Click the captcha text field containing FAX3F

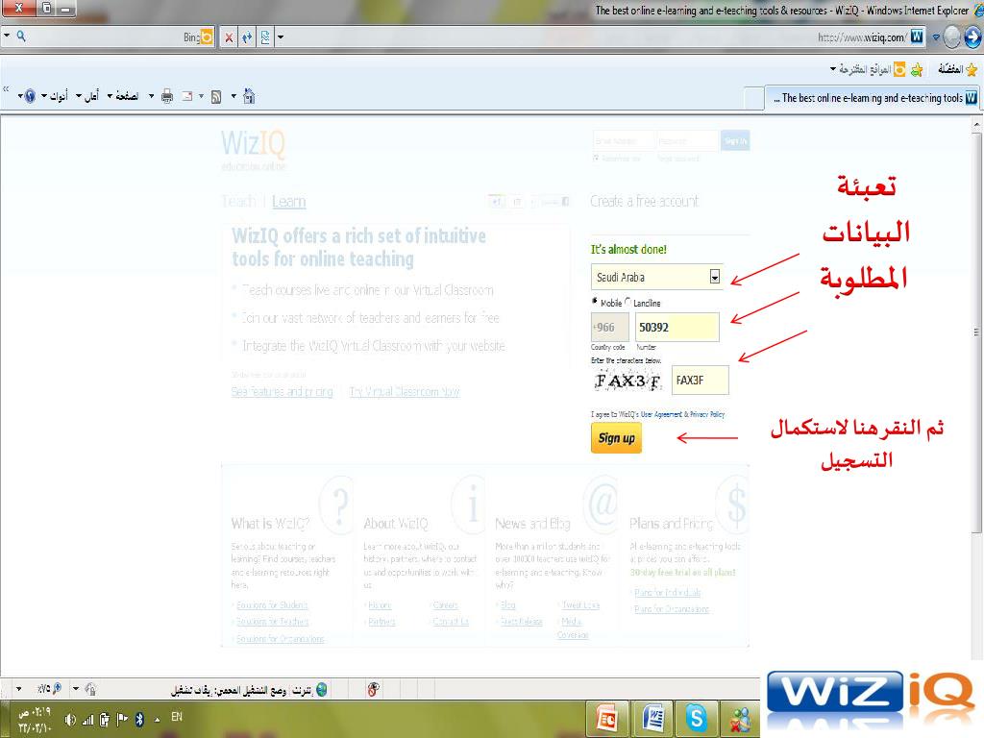(700, 381)
